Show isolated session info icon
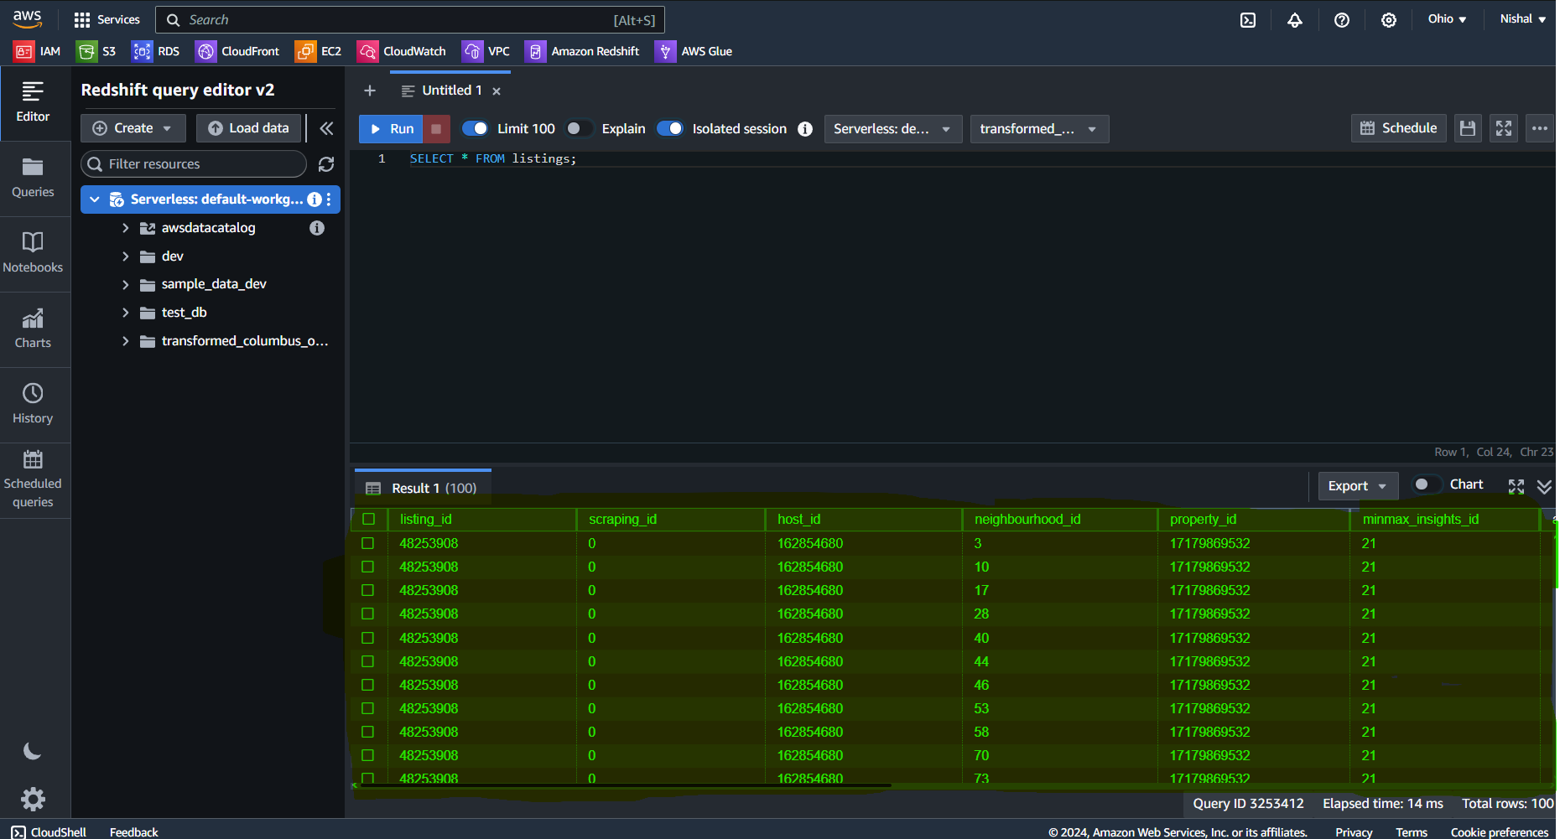This screenshot has height=839, width=1560. [805, 129]
